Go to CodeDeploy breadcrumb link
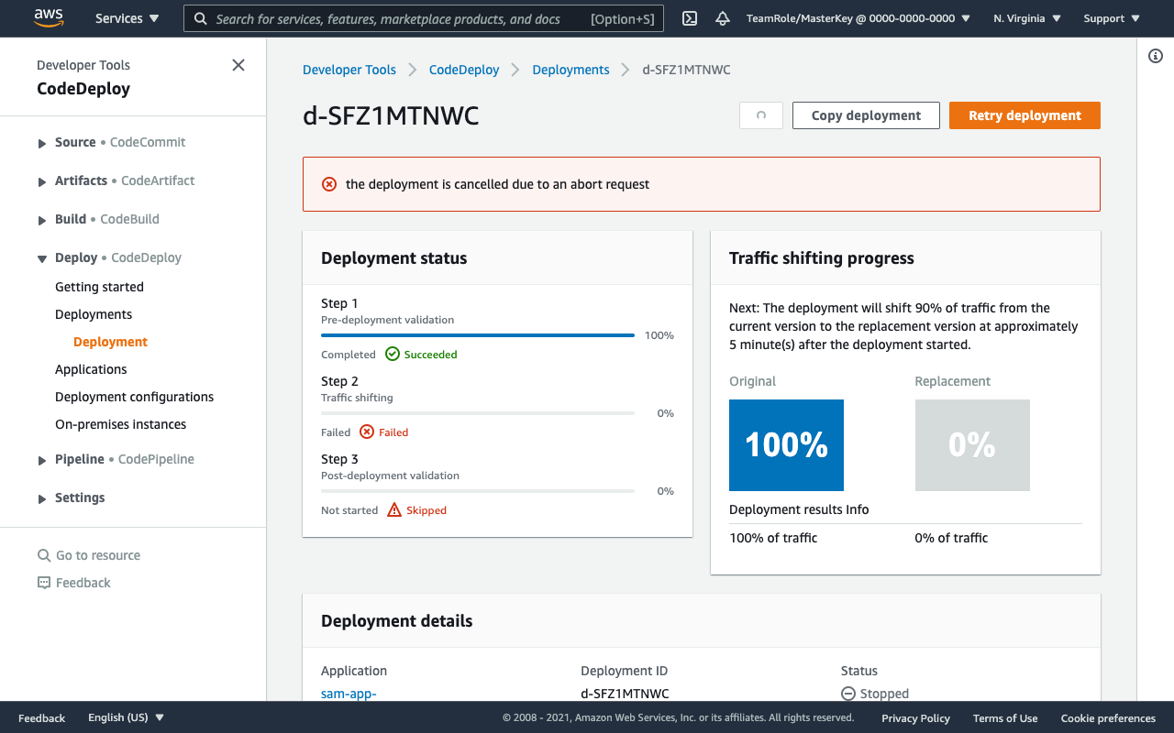Viewport: 1174px width, 733px height. 464,70
